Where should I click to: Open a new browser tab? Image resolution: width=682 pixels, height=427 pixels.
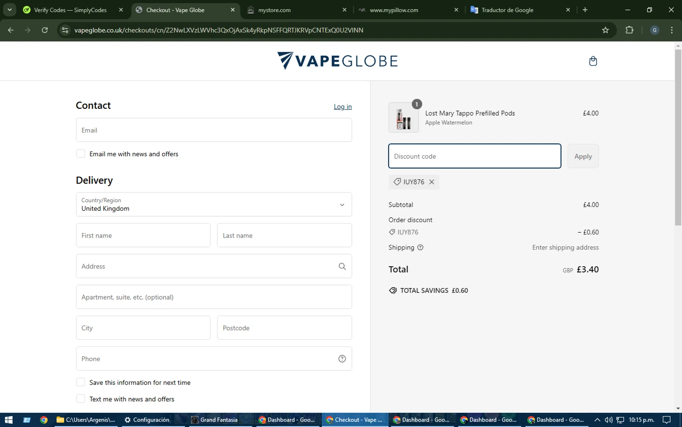[x=585, y=10]
